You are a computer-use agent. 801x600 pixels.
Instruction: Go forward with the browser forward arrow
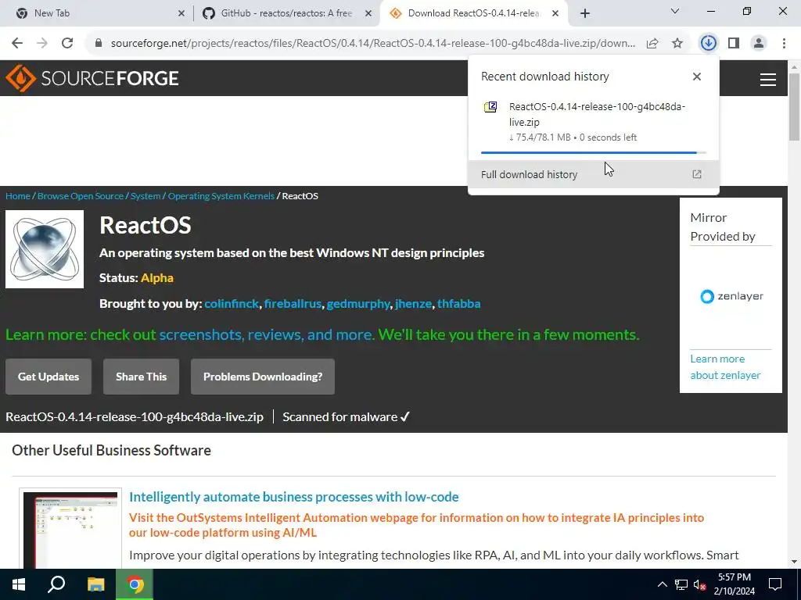(x=42, y=44)
